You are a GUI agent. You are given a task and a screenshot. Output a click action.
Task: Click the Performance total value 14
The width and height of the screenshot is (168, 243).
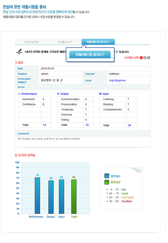click(x=45, y=125)
